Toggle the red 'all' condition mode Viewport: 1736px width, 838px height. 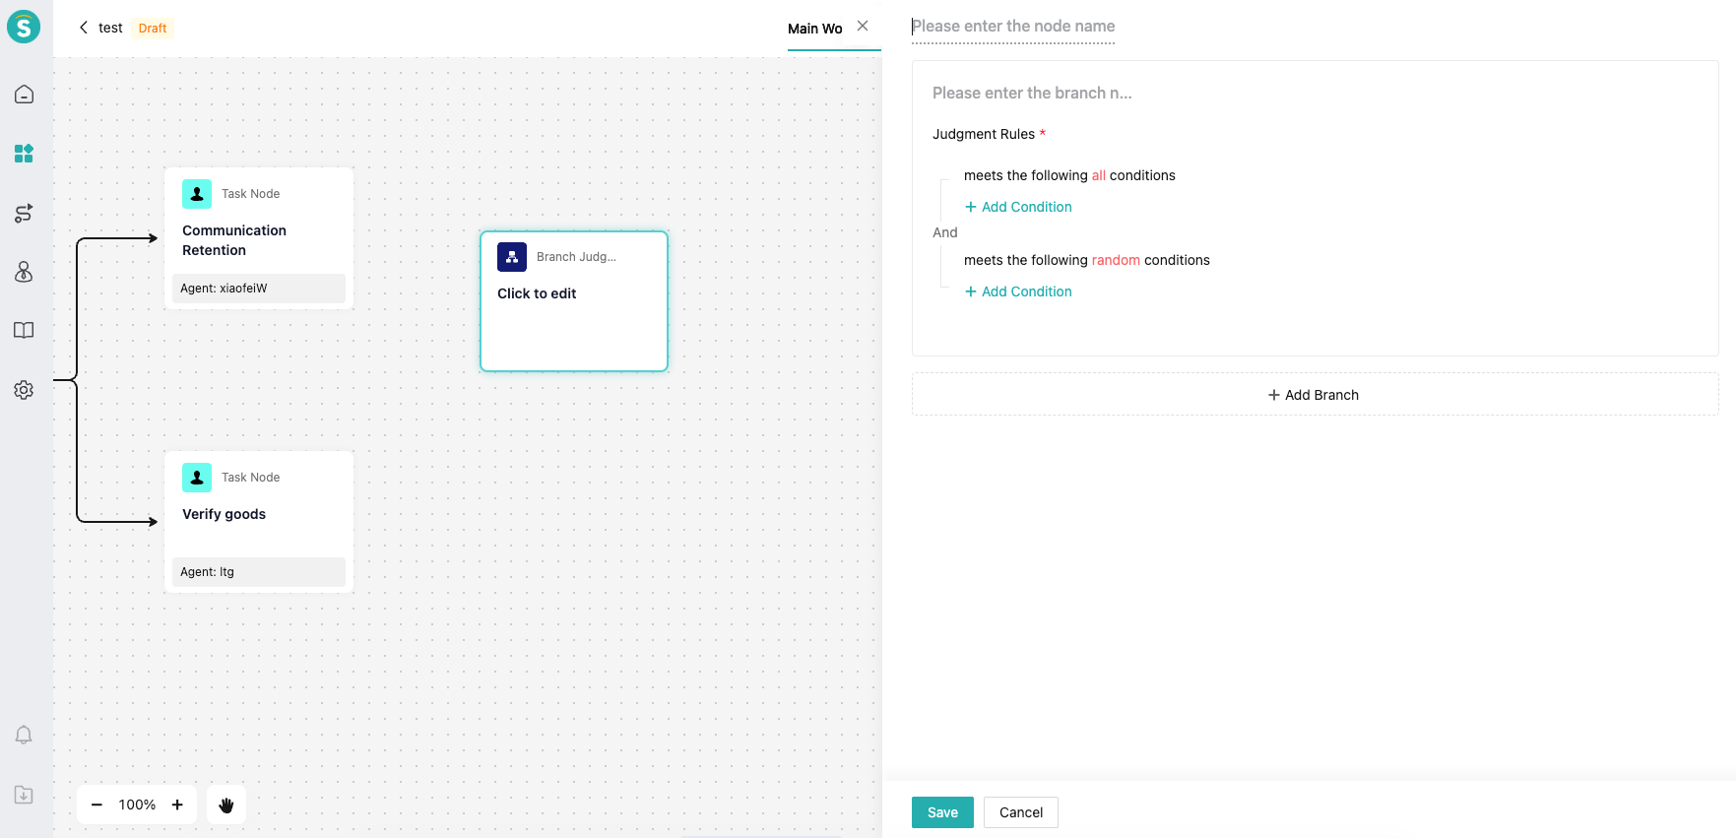click(1098, 175)
